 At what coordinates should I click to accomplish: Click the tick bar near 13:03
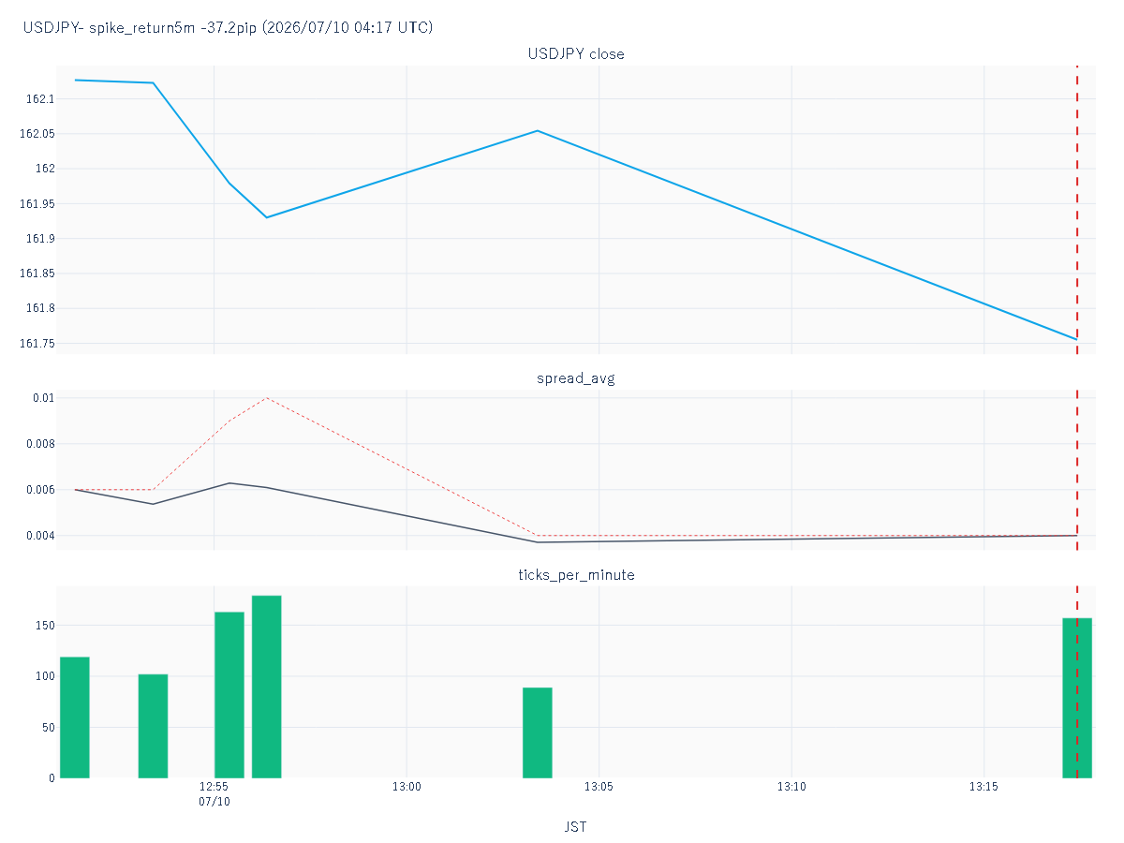tap(538, 732)
